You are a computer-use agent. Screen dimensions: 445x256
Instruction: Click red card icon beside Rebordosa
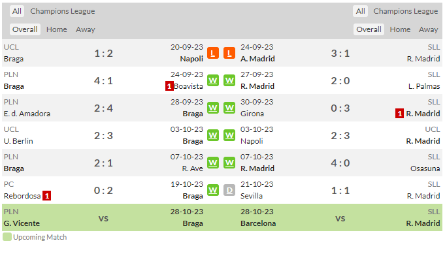[46, 196]
